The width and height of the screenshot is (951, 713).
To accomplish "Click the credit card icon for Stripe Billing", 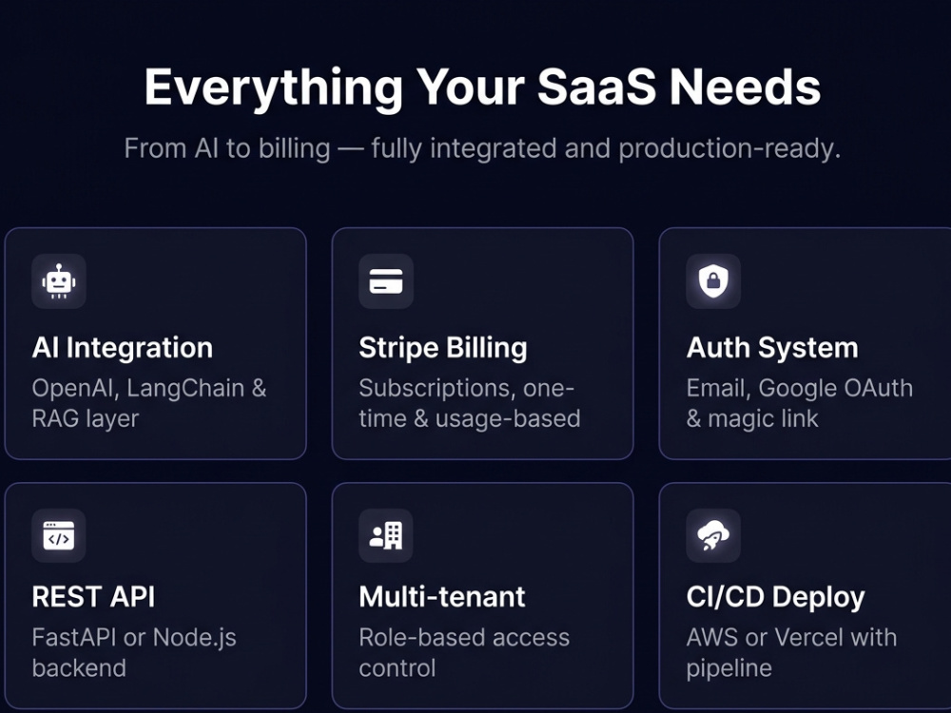I will click(386, 281).
